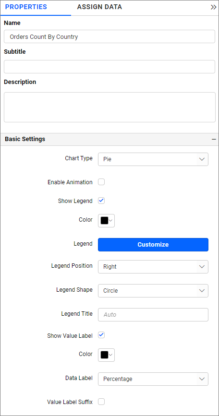The width and height of the screenshot is (219, 416).
Task: Click the Legend Position chevron arrow
Action: (x=202, y=267)
